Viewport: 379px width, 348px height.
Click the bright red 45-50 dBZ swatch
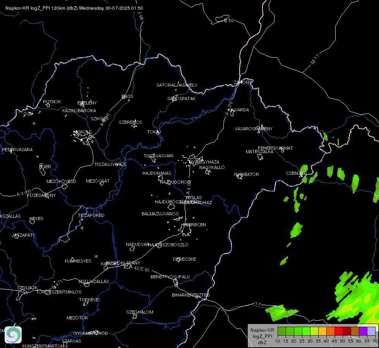coord(339,331)
